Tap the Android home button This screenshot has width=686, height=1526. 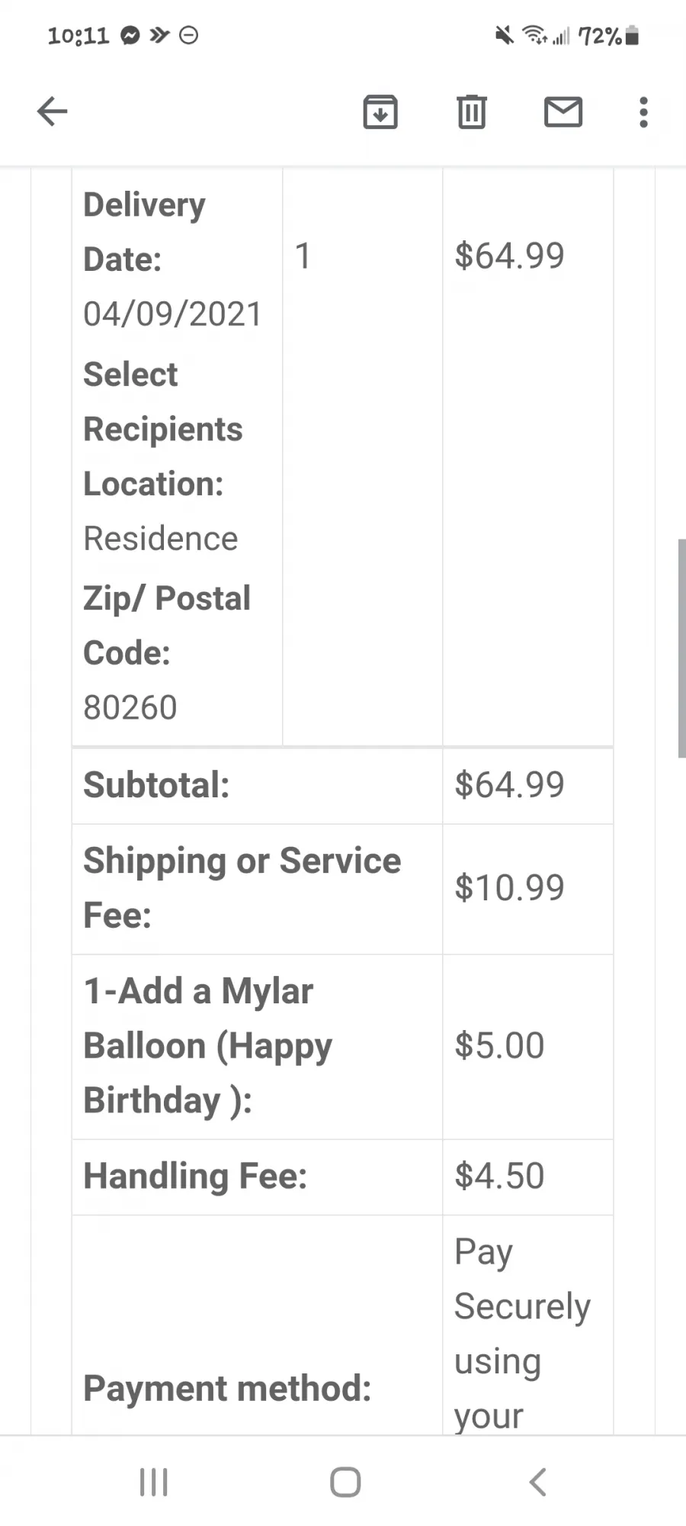tap(345, 1483)
